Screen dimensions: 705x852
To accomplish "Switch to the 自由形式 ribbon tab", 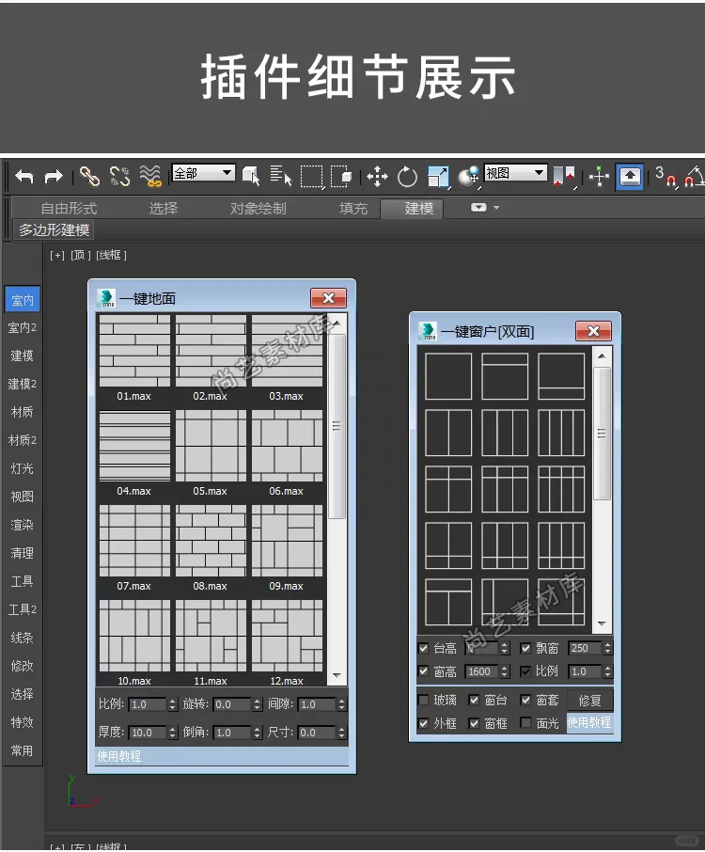I will coord(69,208).
